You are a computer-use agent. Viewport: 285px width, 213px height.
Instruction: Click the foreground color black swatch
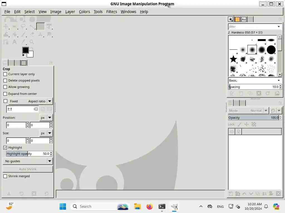[x=25, y=50]
